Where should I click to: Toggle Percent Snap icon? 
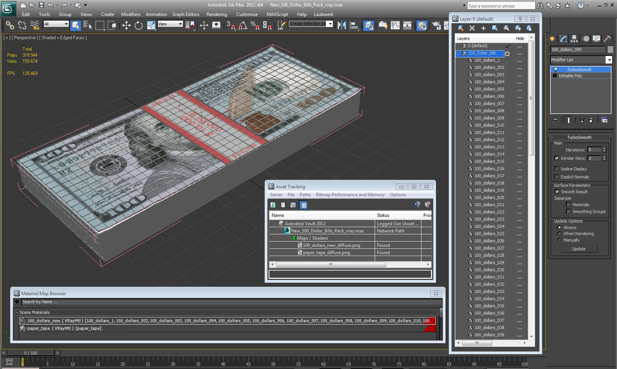pyautogui.click(x=255, y=25)
